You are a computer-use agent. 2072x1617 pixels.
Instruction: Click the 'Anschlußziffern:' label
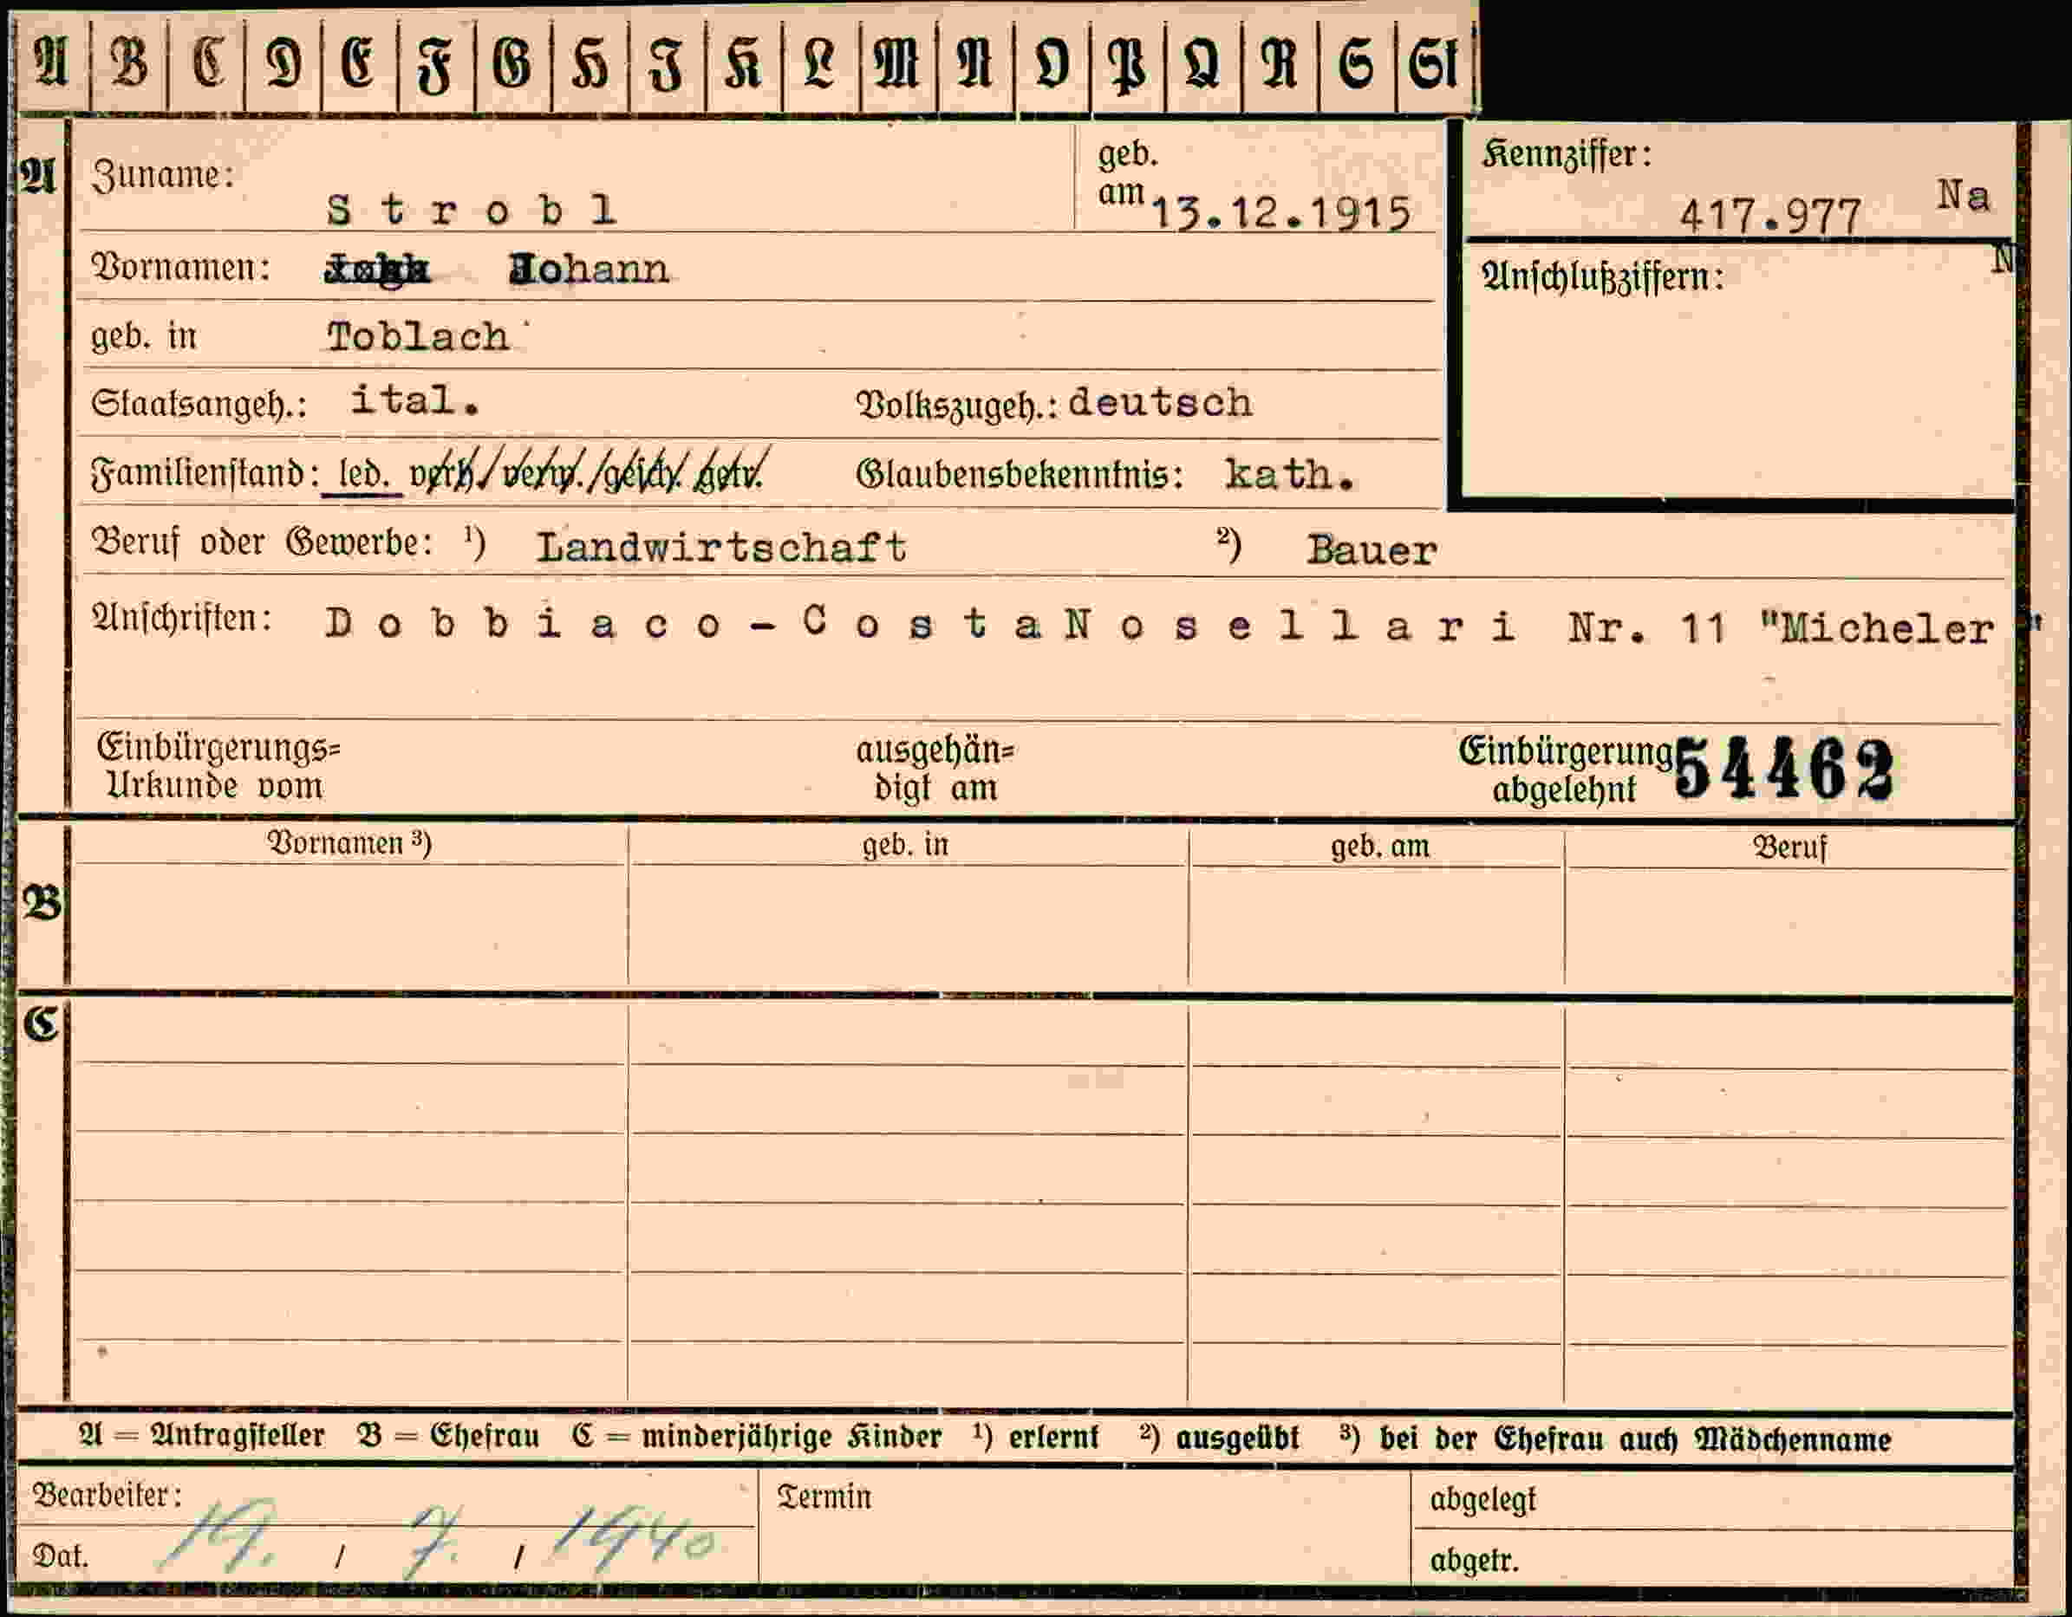click(x=1602, y=277)
